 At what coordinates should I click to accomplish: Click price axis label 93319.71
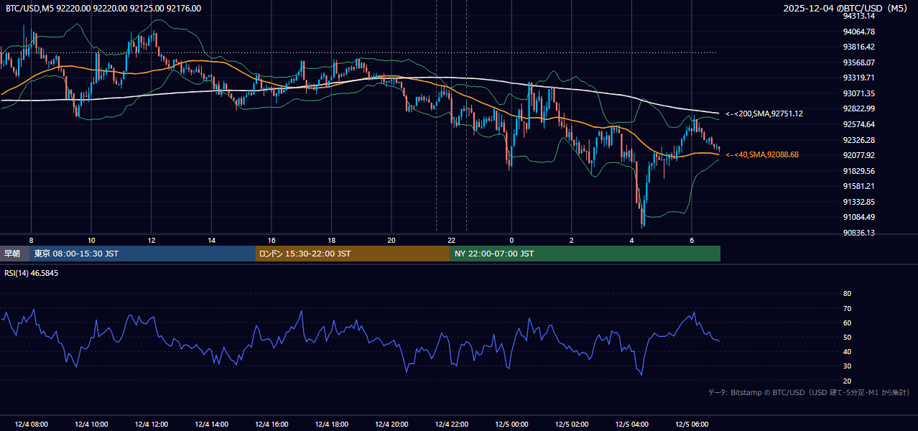tap(858, 78)
